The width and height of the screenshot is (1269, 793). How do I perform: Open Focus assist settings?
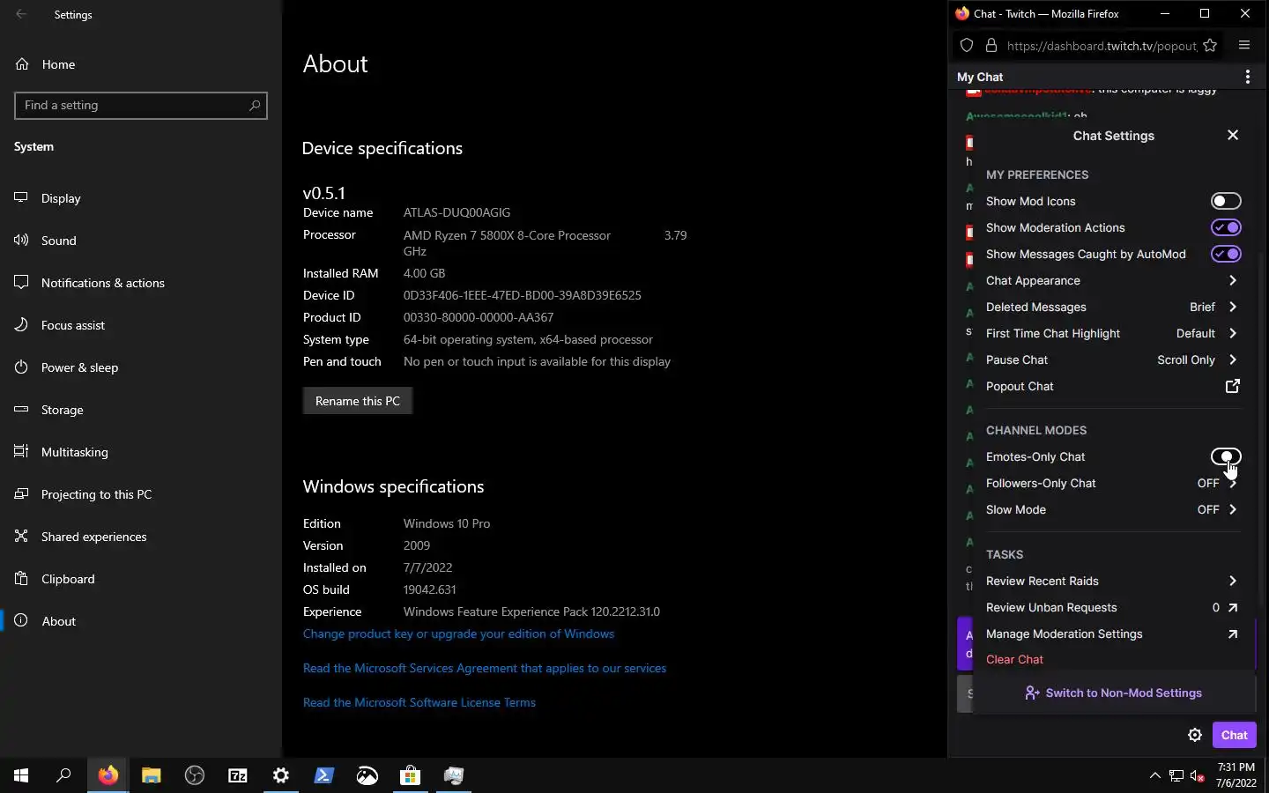click(x=141, y=325)
